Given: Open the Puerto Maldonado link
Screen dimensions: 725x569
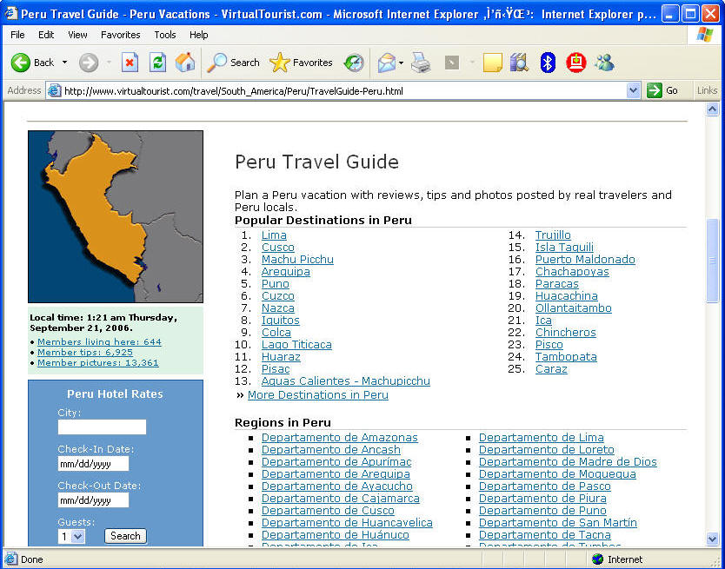Looking at the screenshot, I should coord(585,260).
